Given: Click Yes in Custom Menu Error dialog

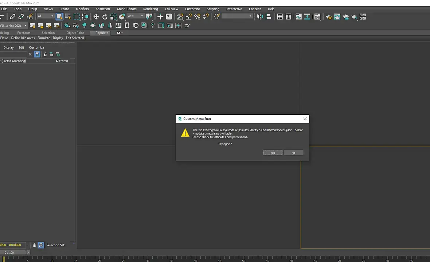Looking at the screenshot, I should (x=273, y=153).
